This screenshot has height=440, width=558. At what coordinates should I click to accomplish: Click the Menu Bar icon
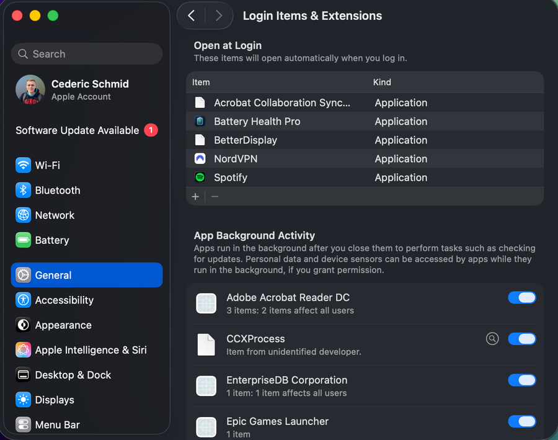pyautogui.click(x=23, y=424)
